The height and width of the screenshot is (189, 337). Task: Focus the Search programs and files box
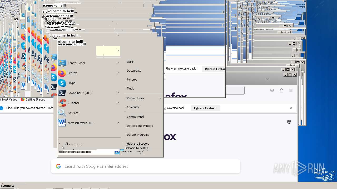pos(86,152)
